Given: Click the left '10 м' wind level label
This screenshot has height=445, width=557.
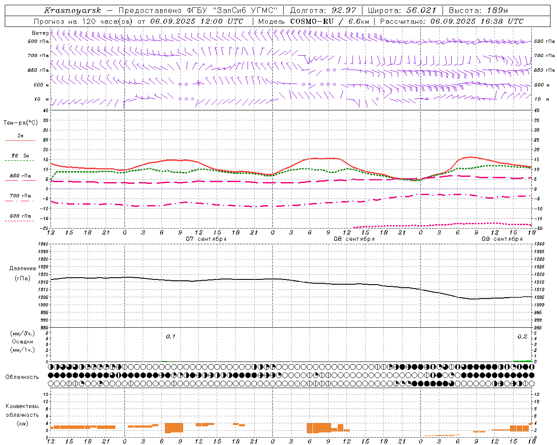Looking at the screenshot, I should 41,99.
